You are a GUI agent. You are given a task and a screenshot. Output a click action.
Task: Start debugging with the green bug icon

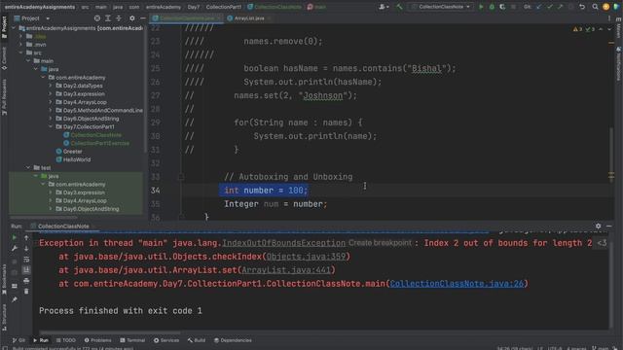(492, 7)
